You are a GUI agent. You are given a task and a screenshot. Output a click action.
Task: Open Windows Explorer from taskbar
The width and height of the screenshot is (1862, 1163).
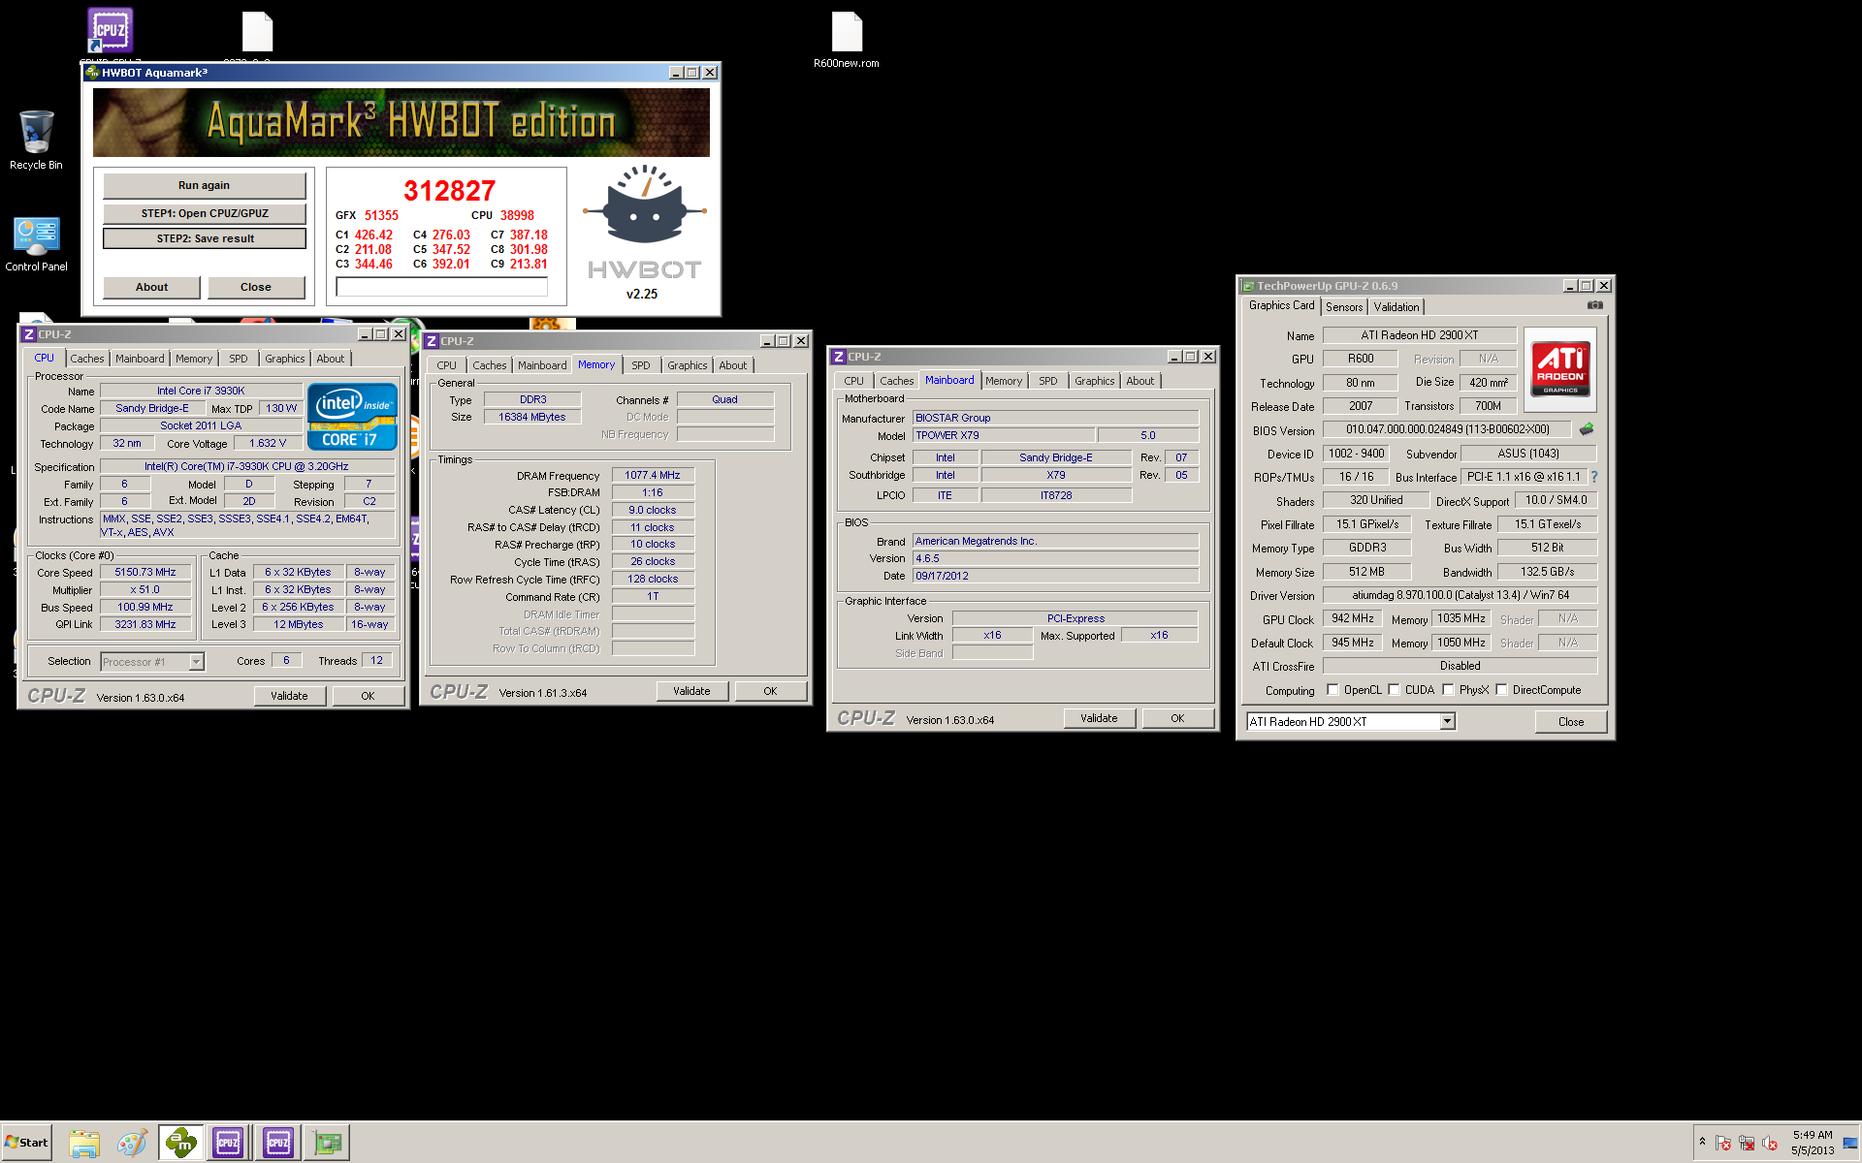[84, 1143]
